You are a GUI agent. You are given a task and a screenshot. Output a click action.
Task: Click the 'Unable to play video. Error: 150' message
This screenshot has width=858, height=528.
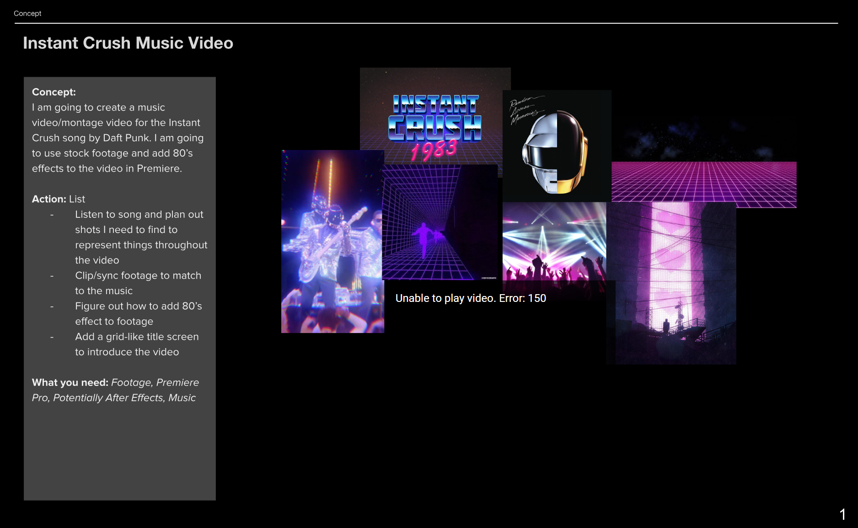[471, 298]
